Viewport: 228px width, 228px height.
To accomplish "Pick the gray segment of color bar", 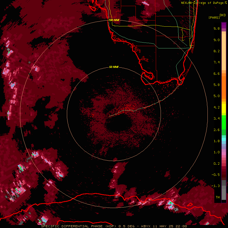I will (224, 190).
